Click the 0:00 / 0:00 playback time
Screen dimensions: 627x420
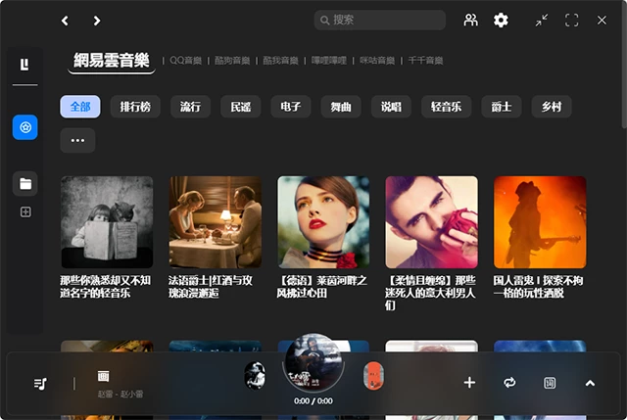coord(313,400)
